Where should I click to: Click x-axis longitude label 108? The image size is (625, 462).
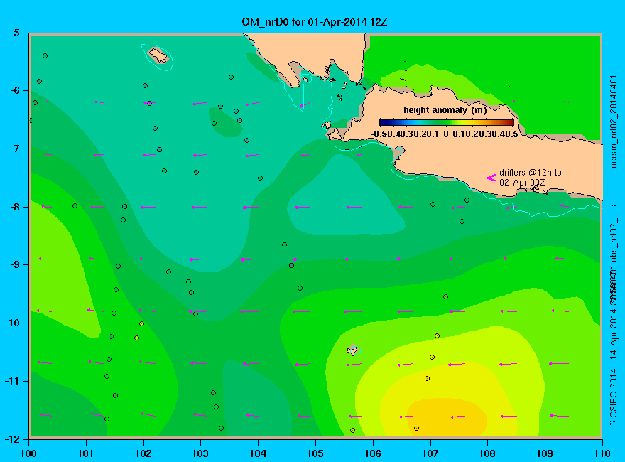[487, 453]
